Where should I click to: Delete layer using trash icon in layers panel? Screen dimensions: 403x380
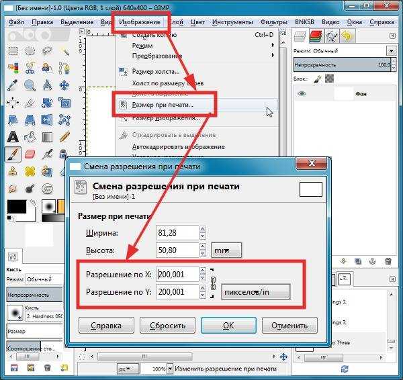[x=388, y=261]
